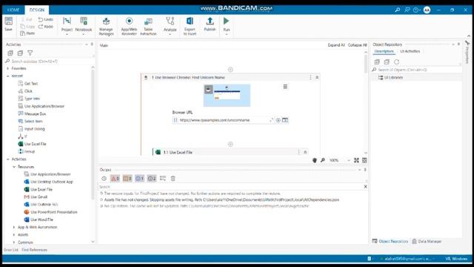
Task: Collapse the Use Browser Chrome activity
Action: (317, 77)
